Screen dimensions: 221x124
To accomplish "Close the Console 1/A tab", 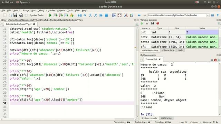I will point(160,59).
